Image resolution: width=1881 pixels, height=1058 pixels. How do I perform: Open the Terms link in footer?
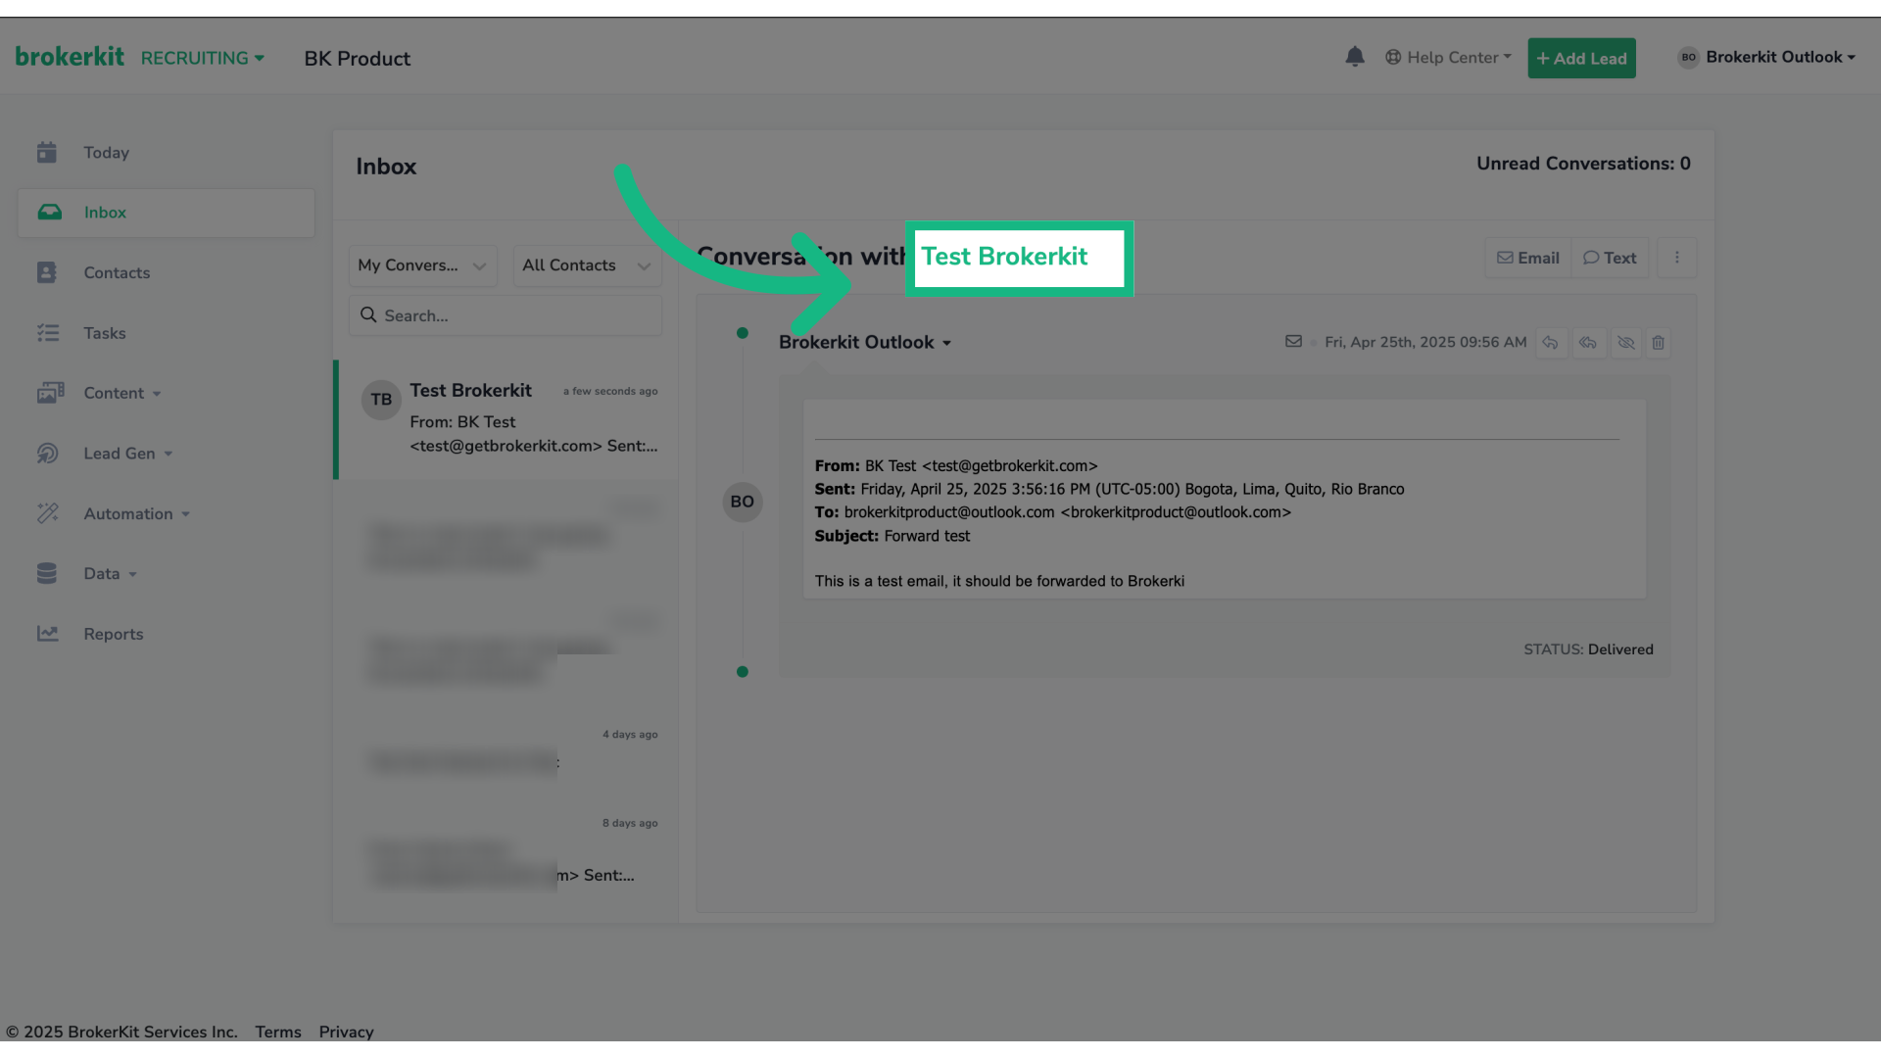click(x=278, y=1032)
